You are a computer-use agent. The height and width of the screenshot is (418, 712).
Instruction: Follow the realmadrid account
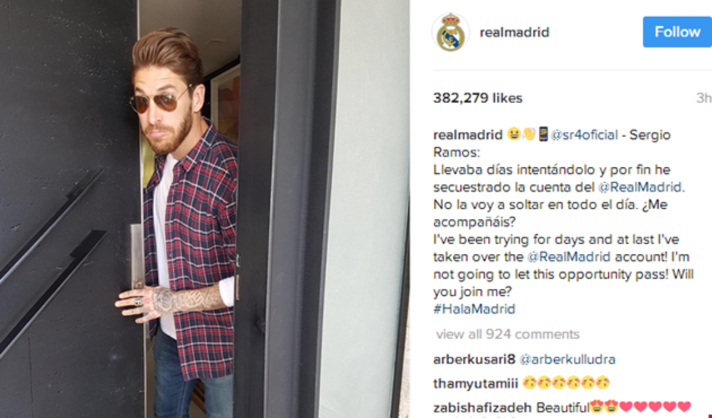tap(677, 32)
